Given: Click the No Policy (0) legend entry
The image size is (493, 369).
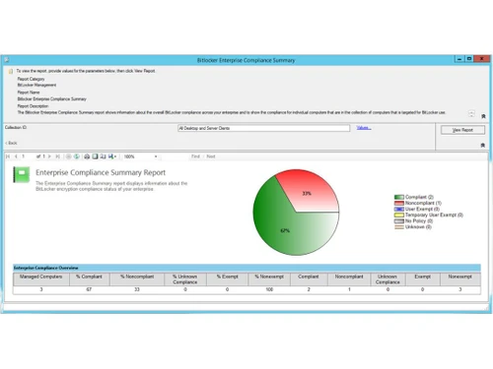Looking at the screenshot, I should coord(414,220).
